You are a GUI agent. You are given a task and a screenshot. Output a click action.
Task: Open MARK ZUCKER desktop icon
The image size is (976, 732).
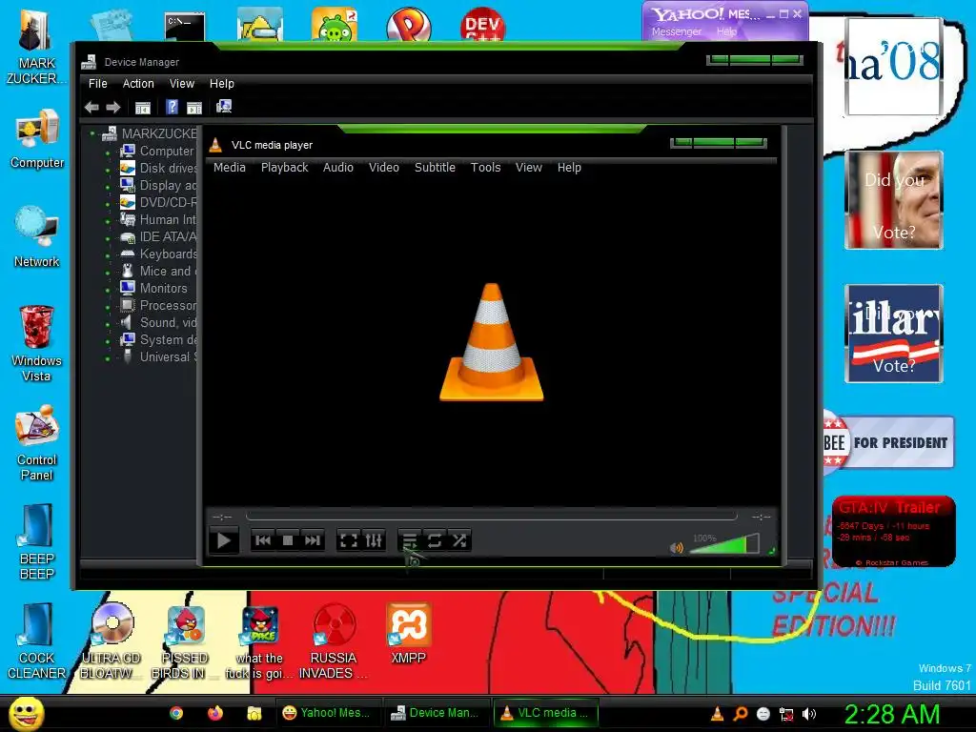37,47
